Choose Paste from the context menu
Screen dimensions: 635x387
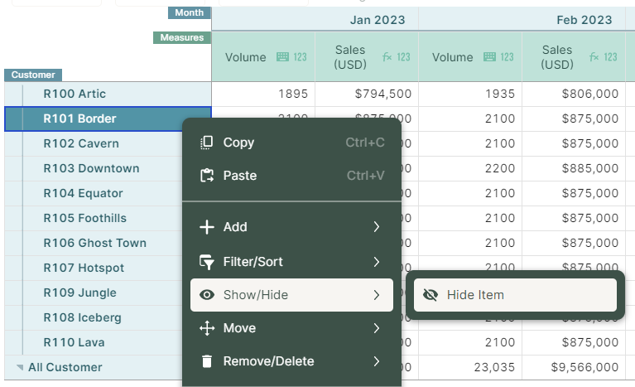291,176
